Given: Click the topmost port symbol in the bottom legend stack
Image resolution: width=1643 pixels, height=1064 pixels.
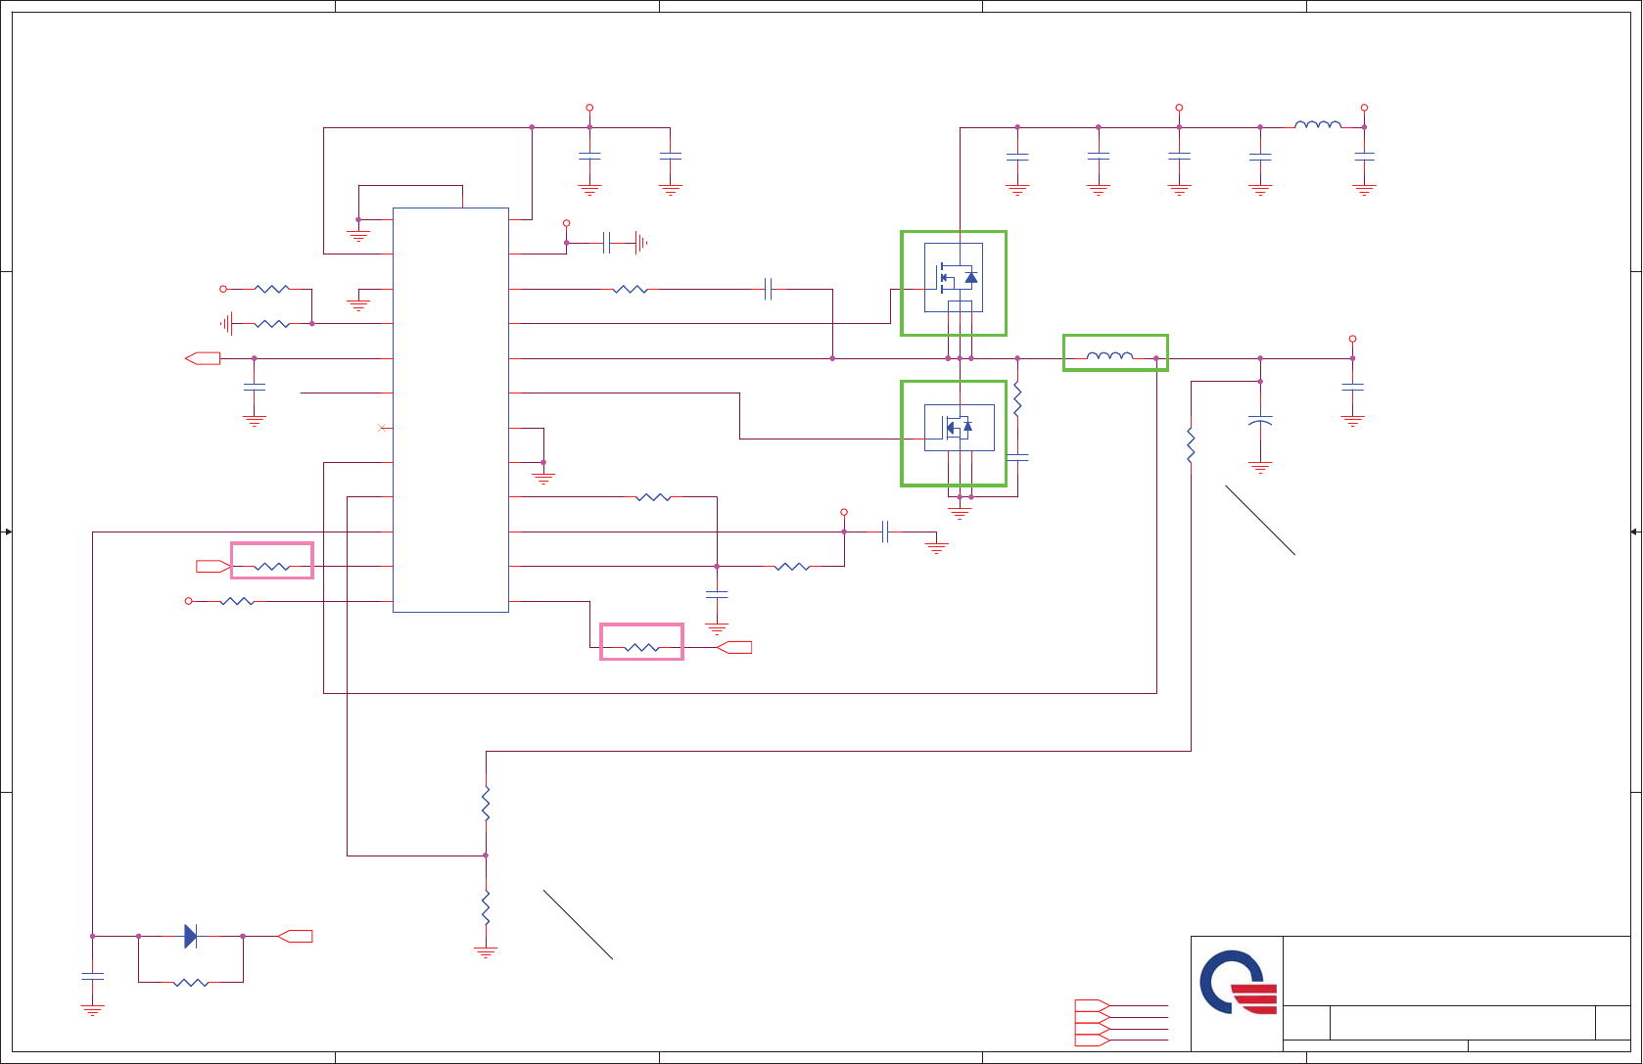Looking at the screenshot, I should point(1092,1005).
